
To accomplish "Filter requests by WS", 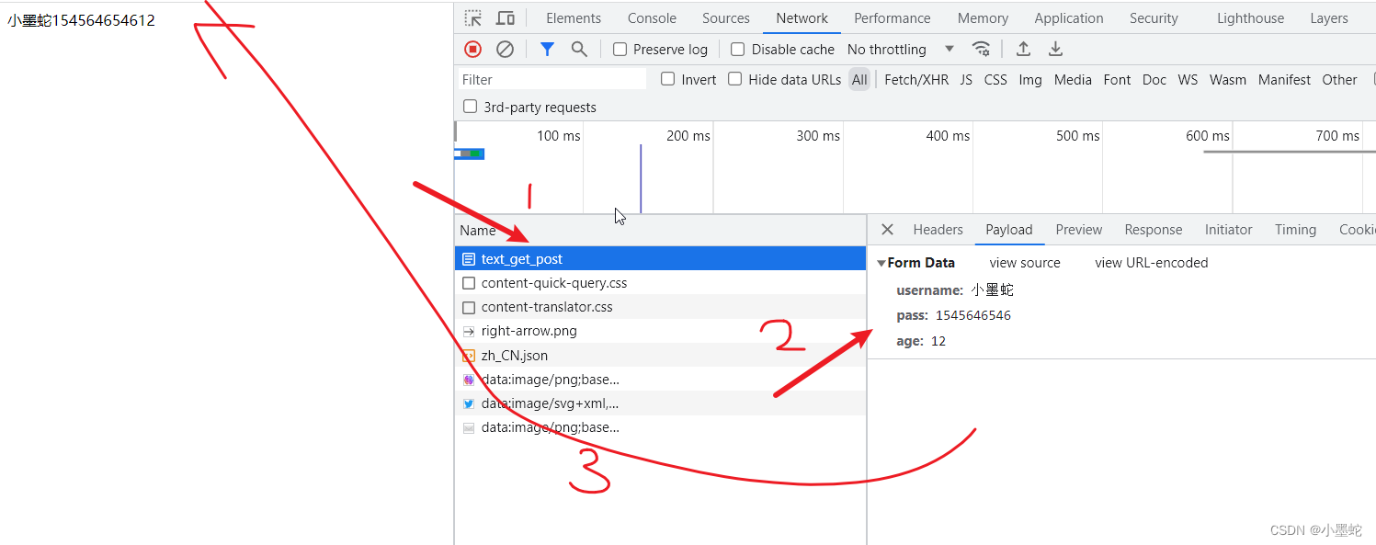I will pyautogui.click(x=1188, y=80).
